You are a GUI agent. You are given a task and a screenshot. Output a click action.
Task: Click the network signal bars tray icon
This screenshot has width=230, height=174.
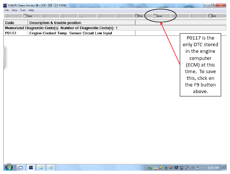coord(192,168)
